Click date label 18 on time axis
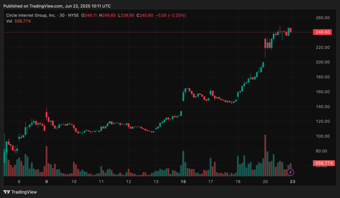Viewport: 340px width, 198px height. pos(238,181)
